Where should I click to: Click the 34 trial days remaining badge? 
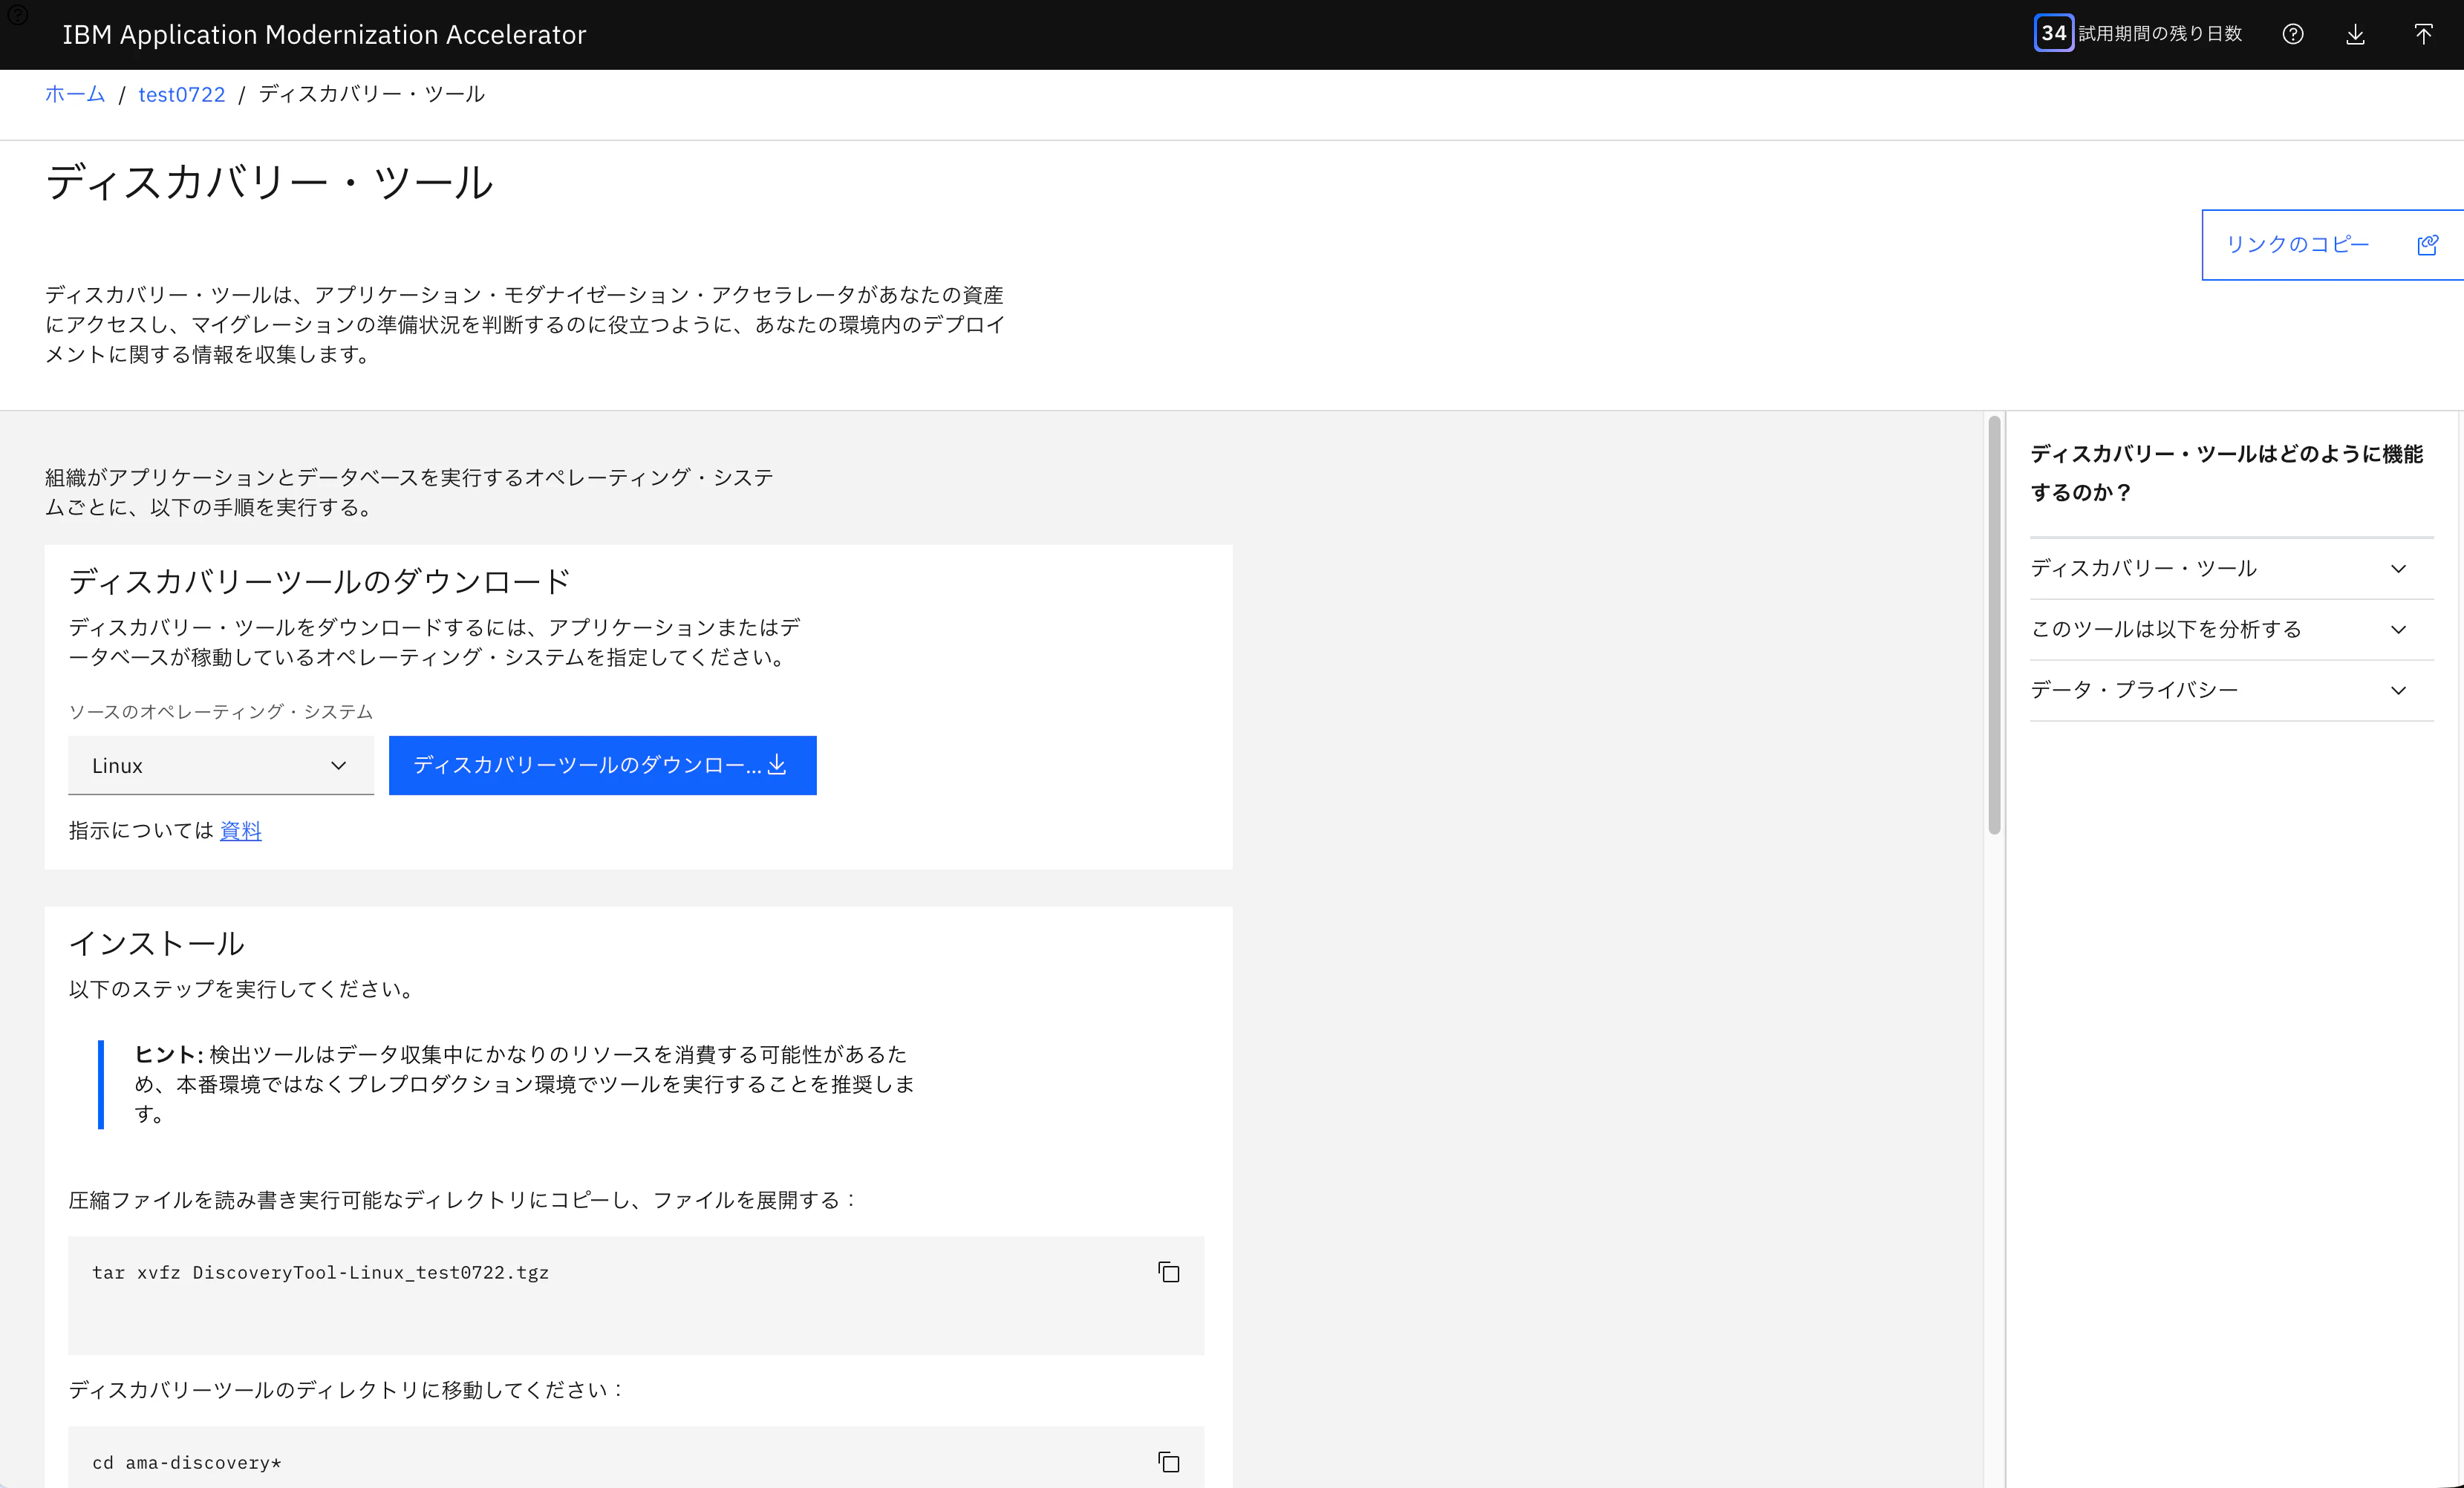[2054, 33]
